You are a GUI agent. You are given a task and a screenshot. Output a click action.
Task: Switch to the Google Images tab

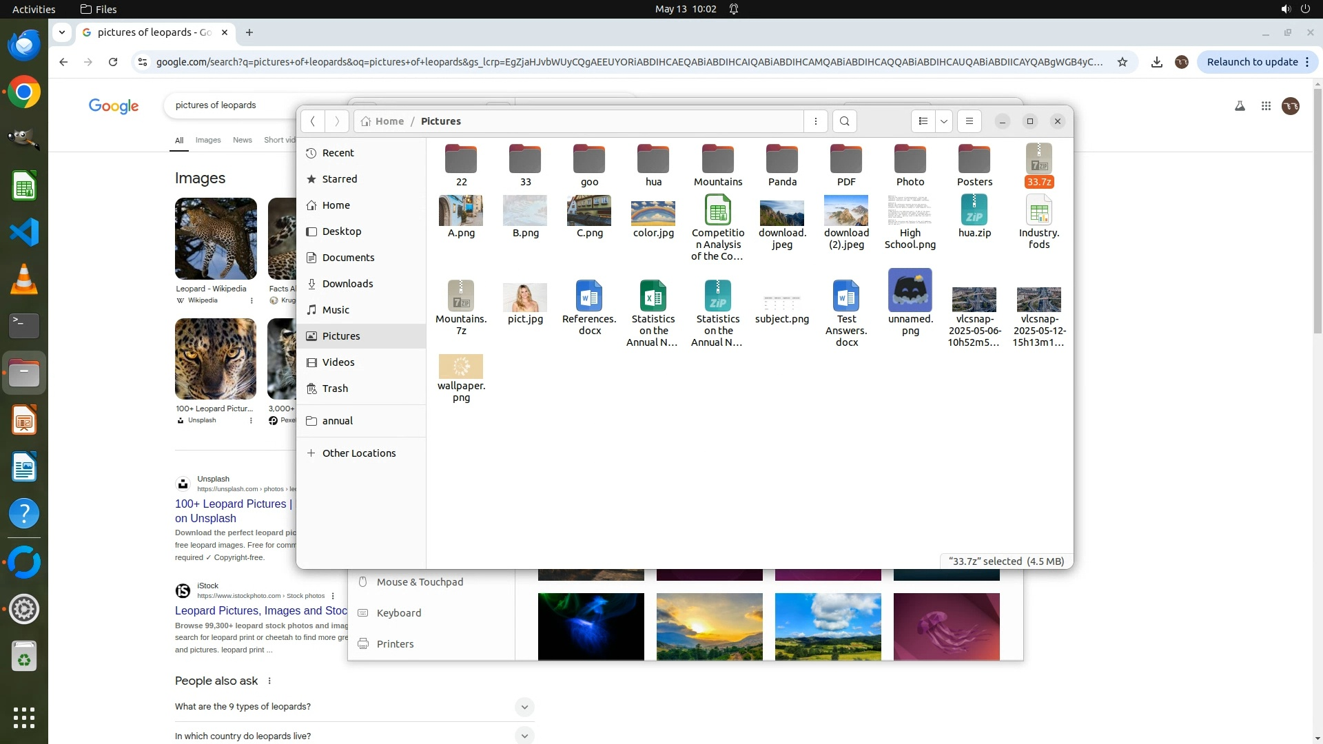[207, 140]
